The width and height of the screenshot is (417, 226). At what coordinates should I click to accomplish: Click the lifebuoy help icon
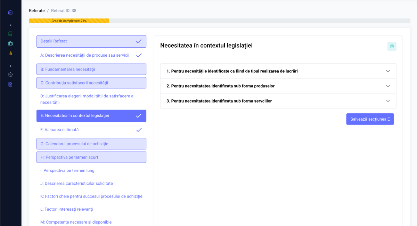pyautogui.click(x=392, y=46)
